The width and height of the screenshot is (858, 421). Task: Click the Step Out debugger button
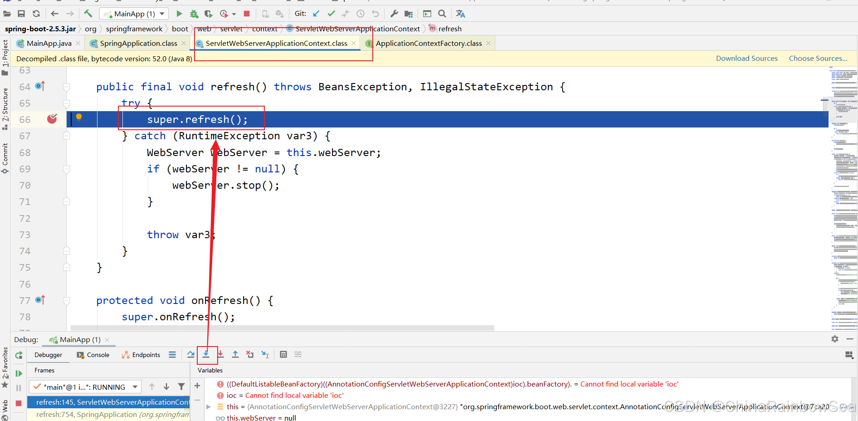(235, 354)
